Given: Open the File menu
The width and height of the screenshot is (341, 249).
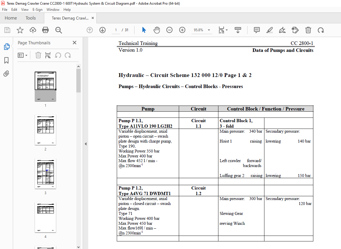Looking at the screenshot, I should click(5, 10).
